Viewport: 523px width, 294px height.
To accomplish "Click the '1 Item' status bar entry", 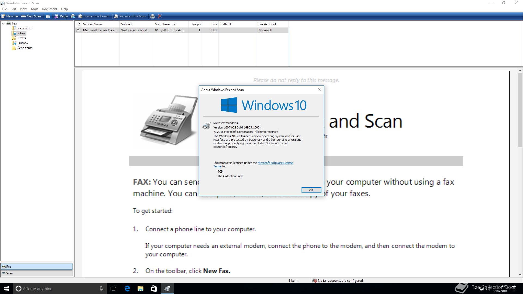I will click(293, 281).
